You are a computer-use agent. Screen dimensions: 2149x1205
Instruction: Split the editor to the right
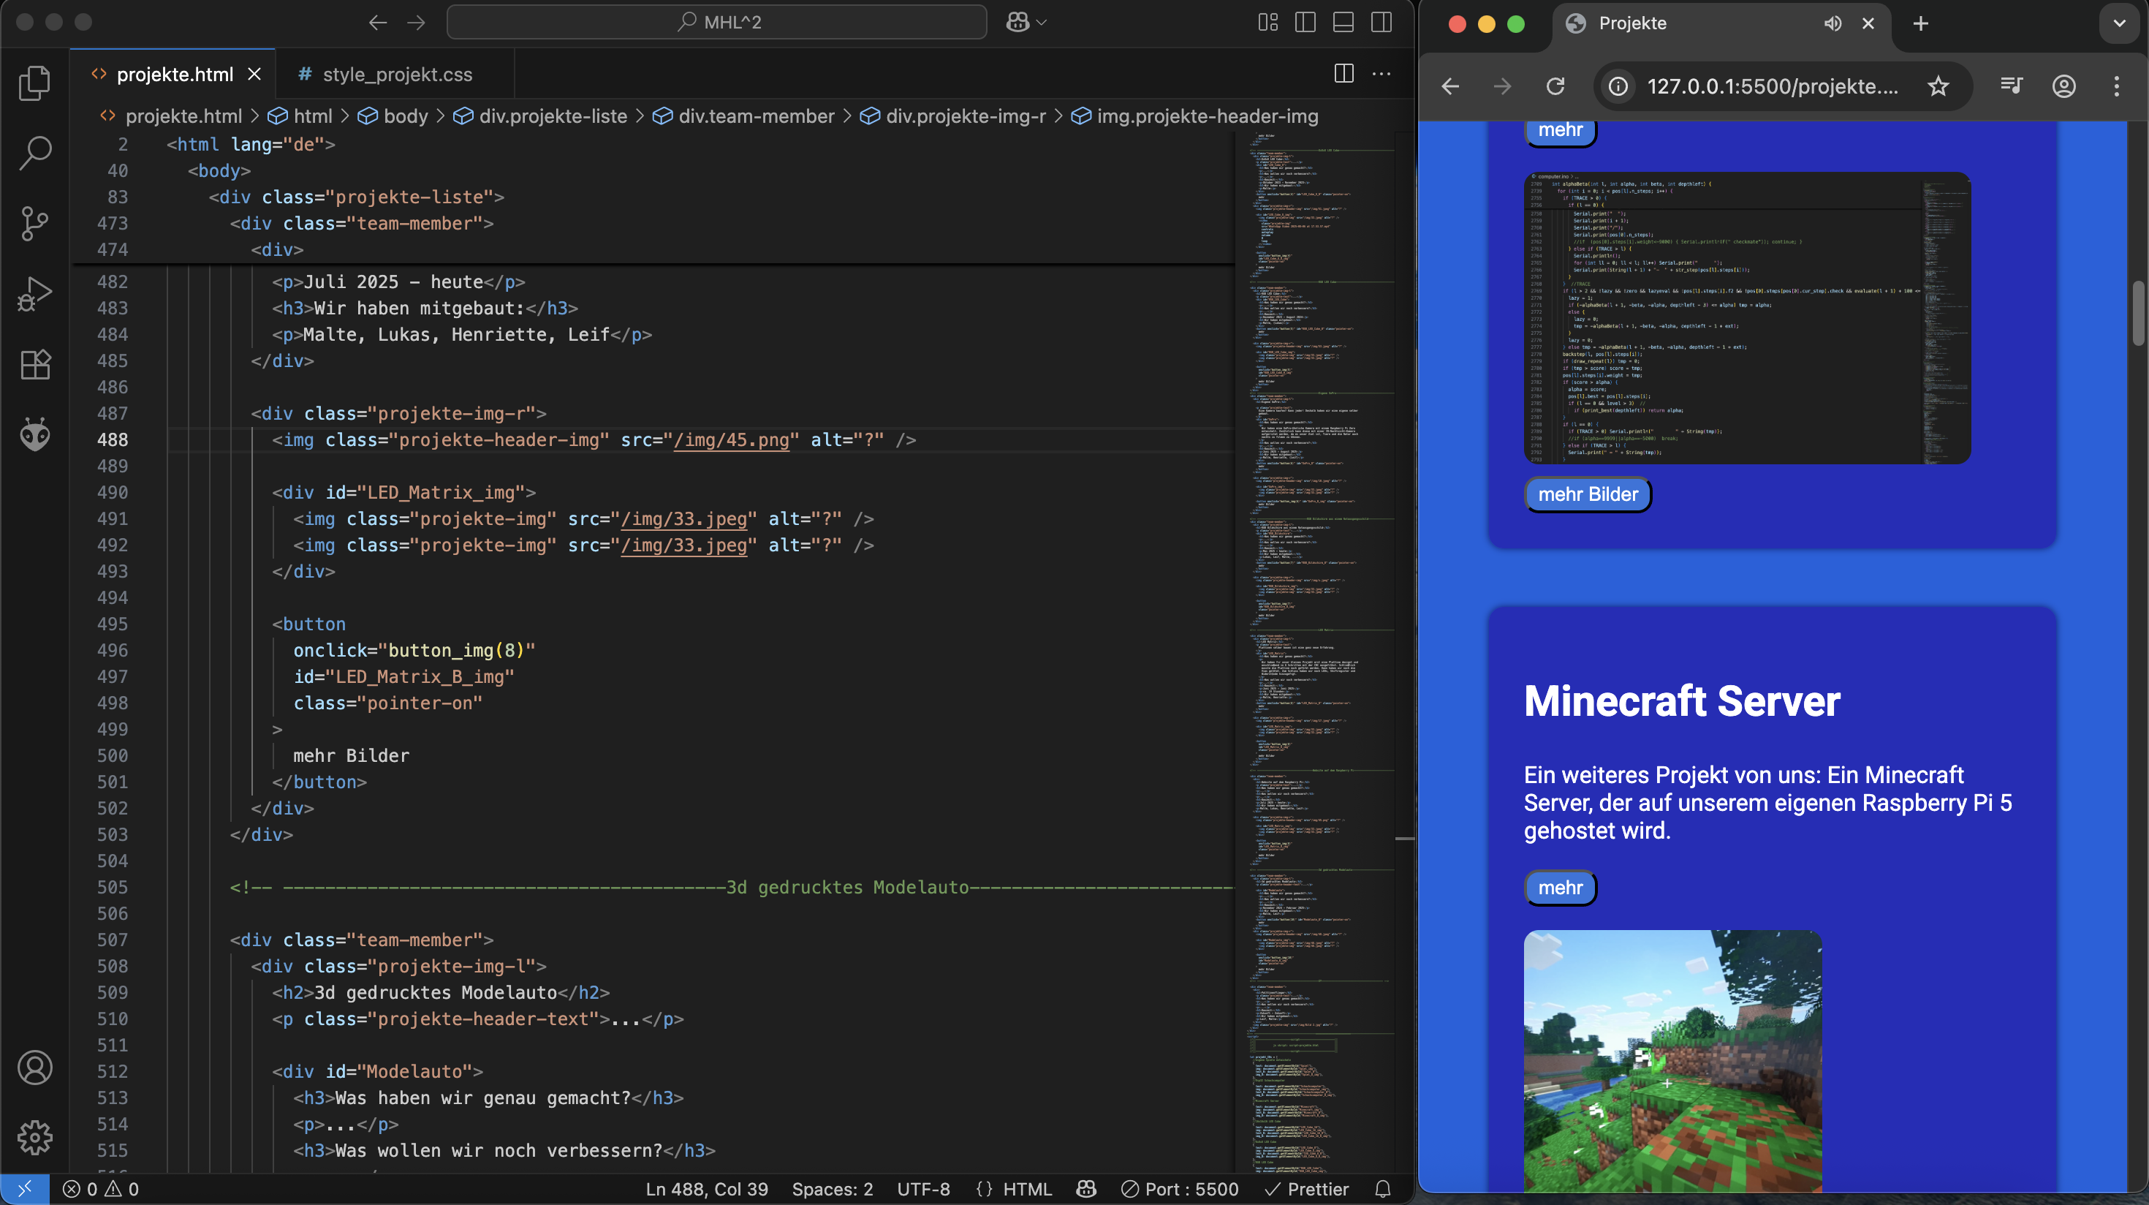click(1343, 73)
